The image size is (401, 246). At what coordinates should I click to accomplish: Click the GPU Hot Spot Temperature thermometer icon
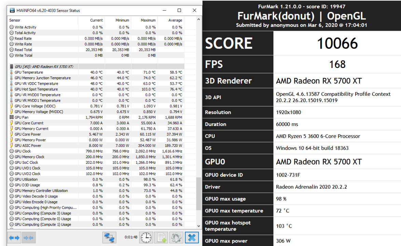[12, 89]
